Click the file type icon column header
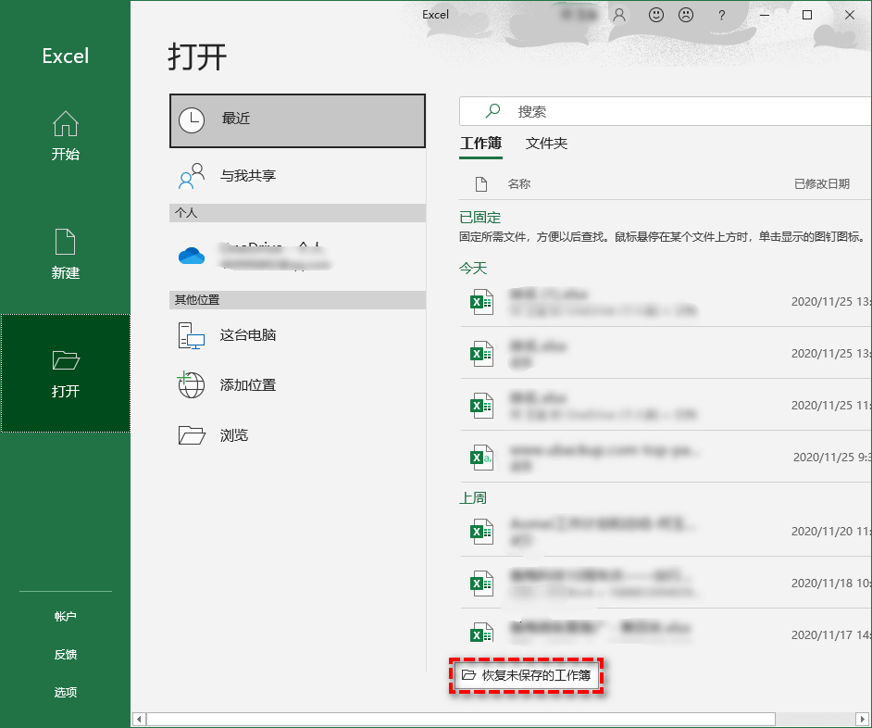 point(481,184)
